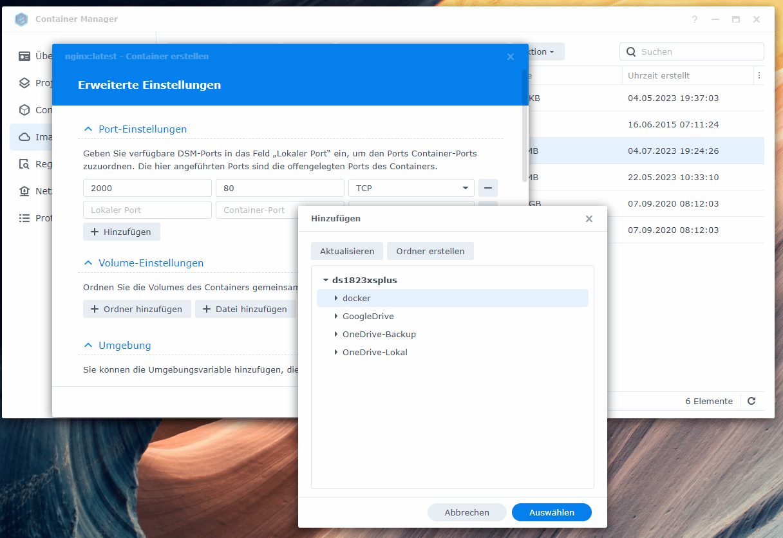Confirm folder choice with Auswählen
The height and width of the screenshot is (538, 783).
551,512
